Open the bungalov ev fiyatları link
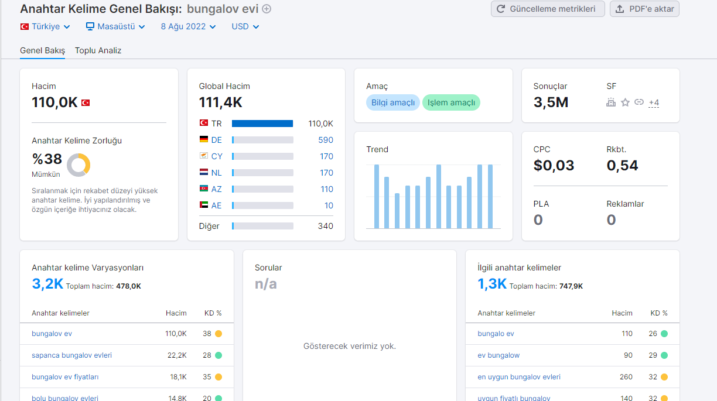717x401 pixels. click(65, 377)
